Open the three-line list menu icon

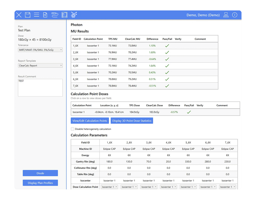[36, 15]
